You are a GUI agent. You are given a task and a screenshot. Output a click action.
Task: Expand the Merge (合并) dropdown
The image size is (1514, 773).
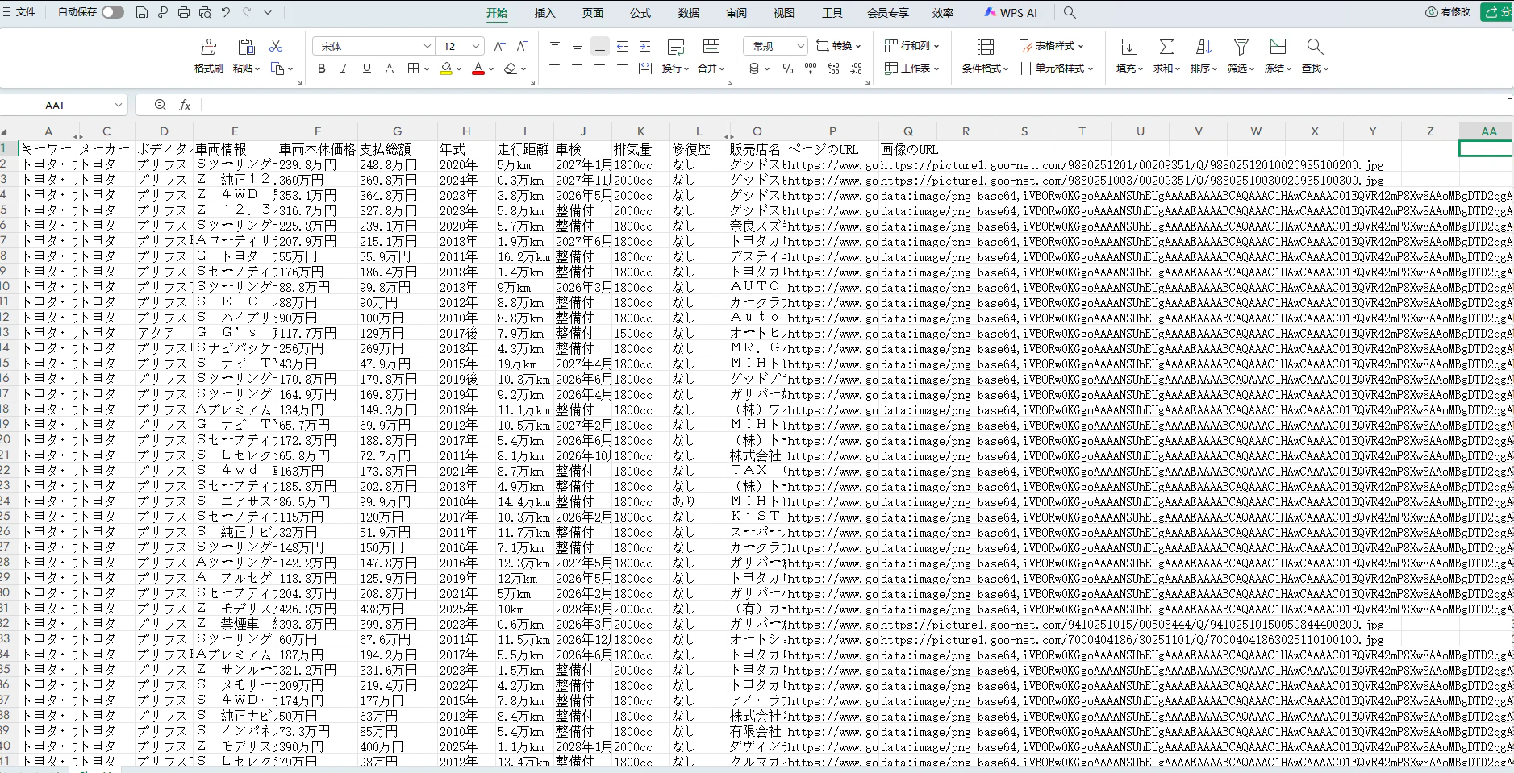tap(722, 69)
